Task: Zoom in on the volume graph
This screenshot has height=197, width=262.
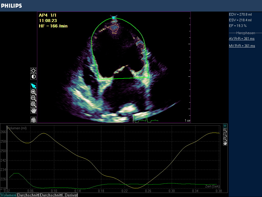Action: pyautogui.click(x=225, y=130)
